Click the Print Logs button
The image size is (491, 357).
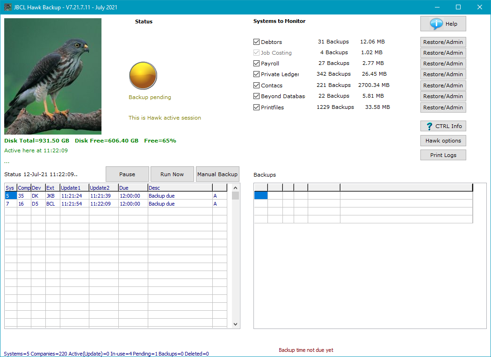443,155
